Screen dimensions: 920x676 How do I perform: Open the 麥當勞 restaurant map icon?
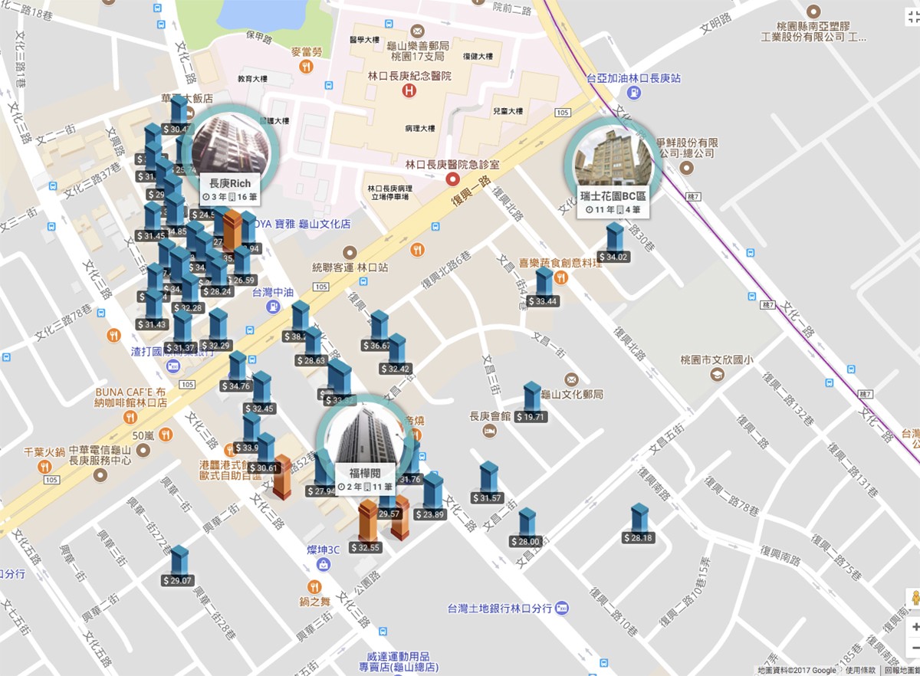point(307,67)
